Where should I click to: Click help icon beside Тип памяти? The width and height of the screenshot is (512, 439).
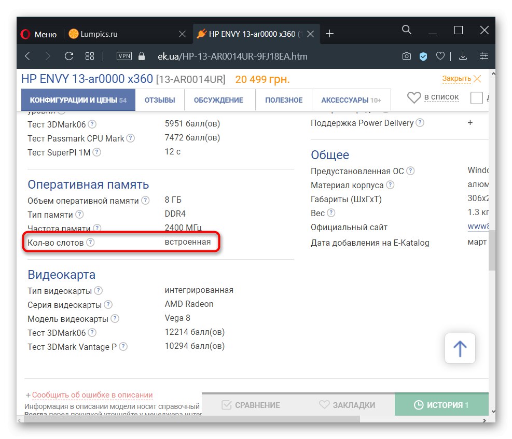click(x=79, y=214)
